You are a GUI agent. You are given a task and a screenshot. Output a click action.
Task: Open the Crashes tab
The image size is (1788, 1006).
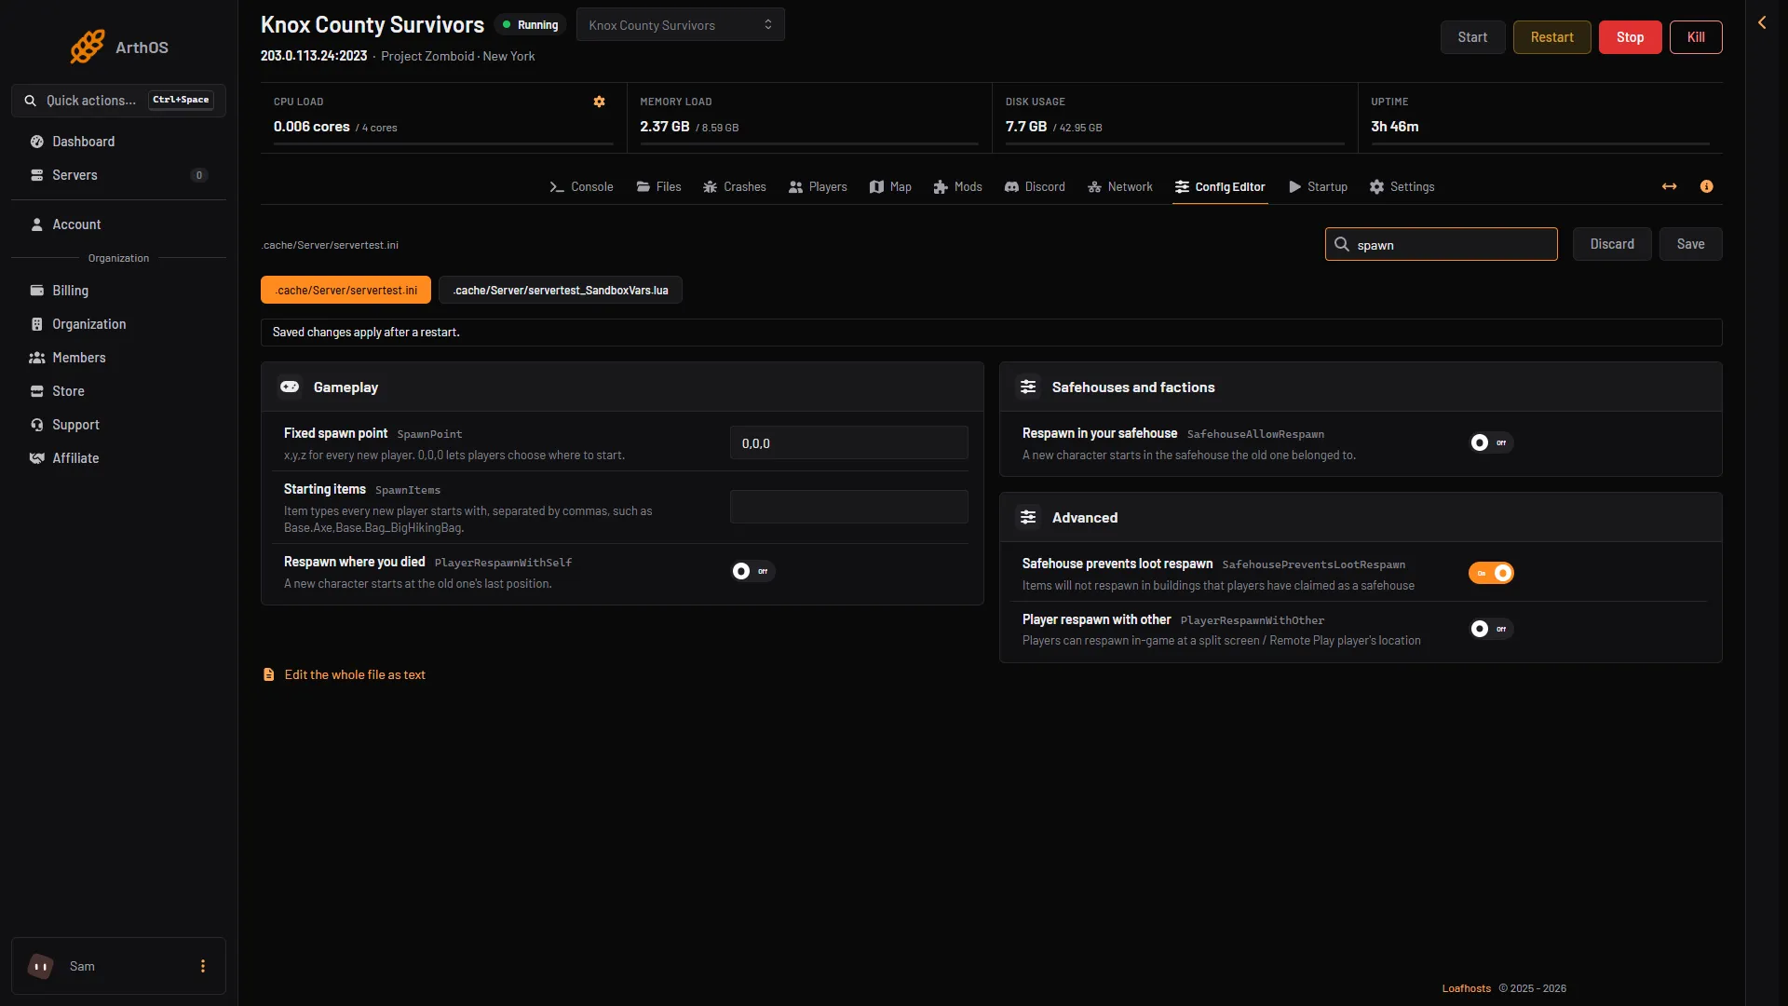point(734,186)
